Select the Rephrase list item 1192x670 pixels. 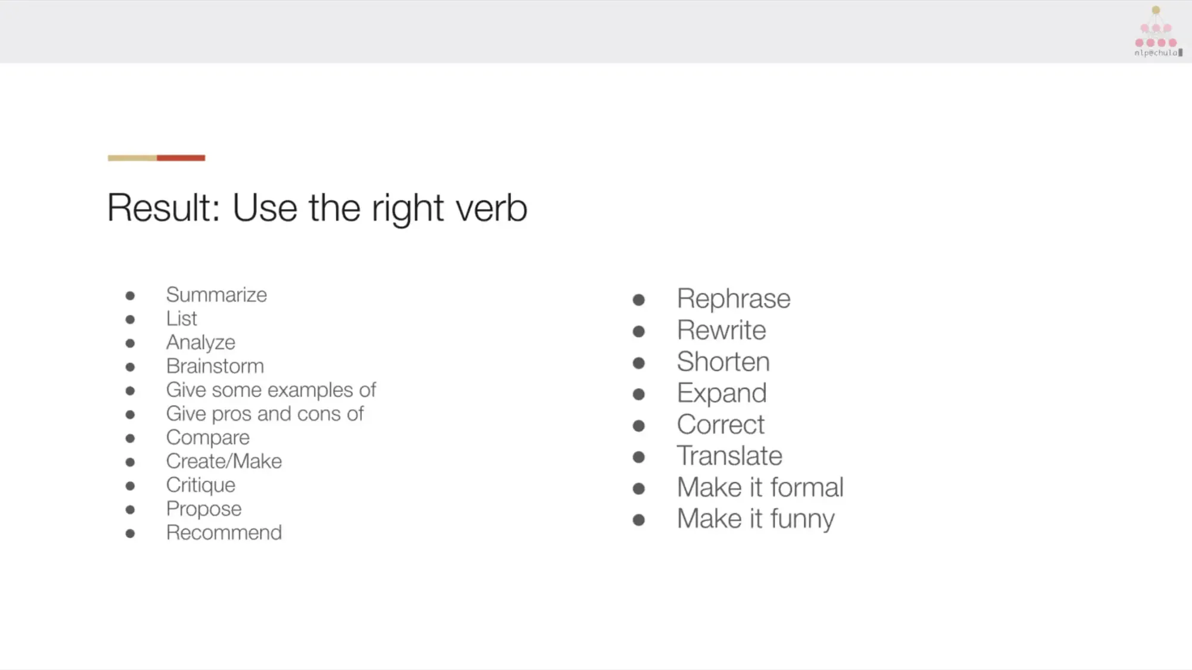[x=732, y=298]
